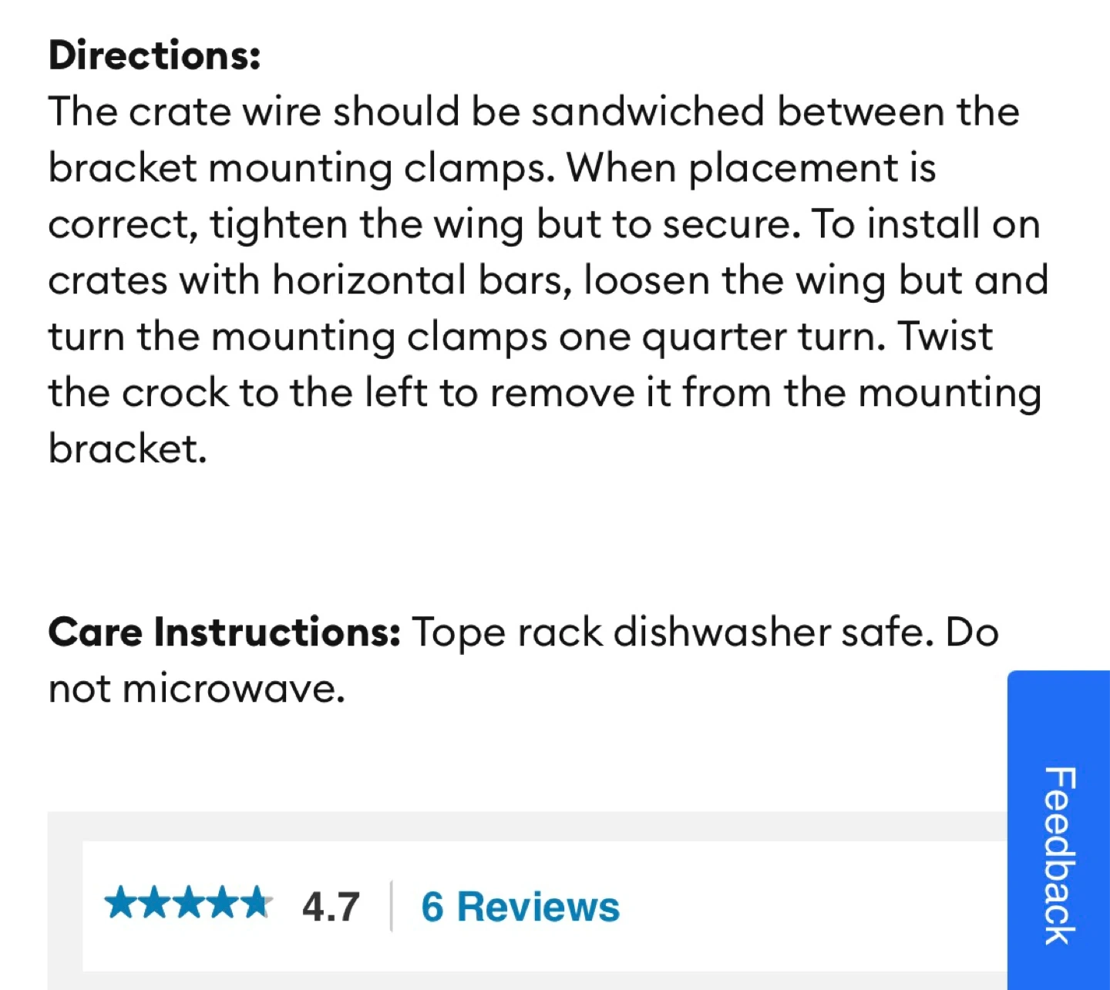Click the divider beside the 4.7 rating
Screen dimensions: 1110x990
(392, 906)
